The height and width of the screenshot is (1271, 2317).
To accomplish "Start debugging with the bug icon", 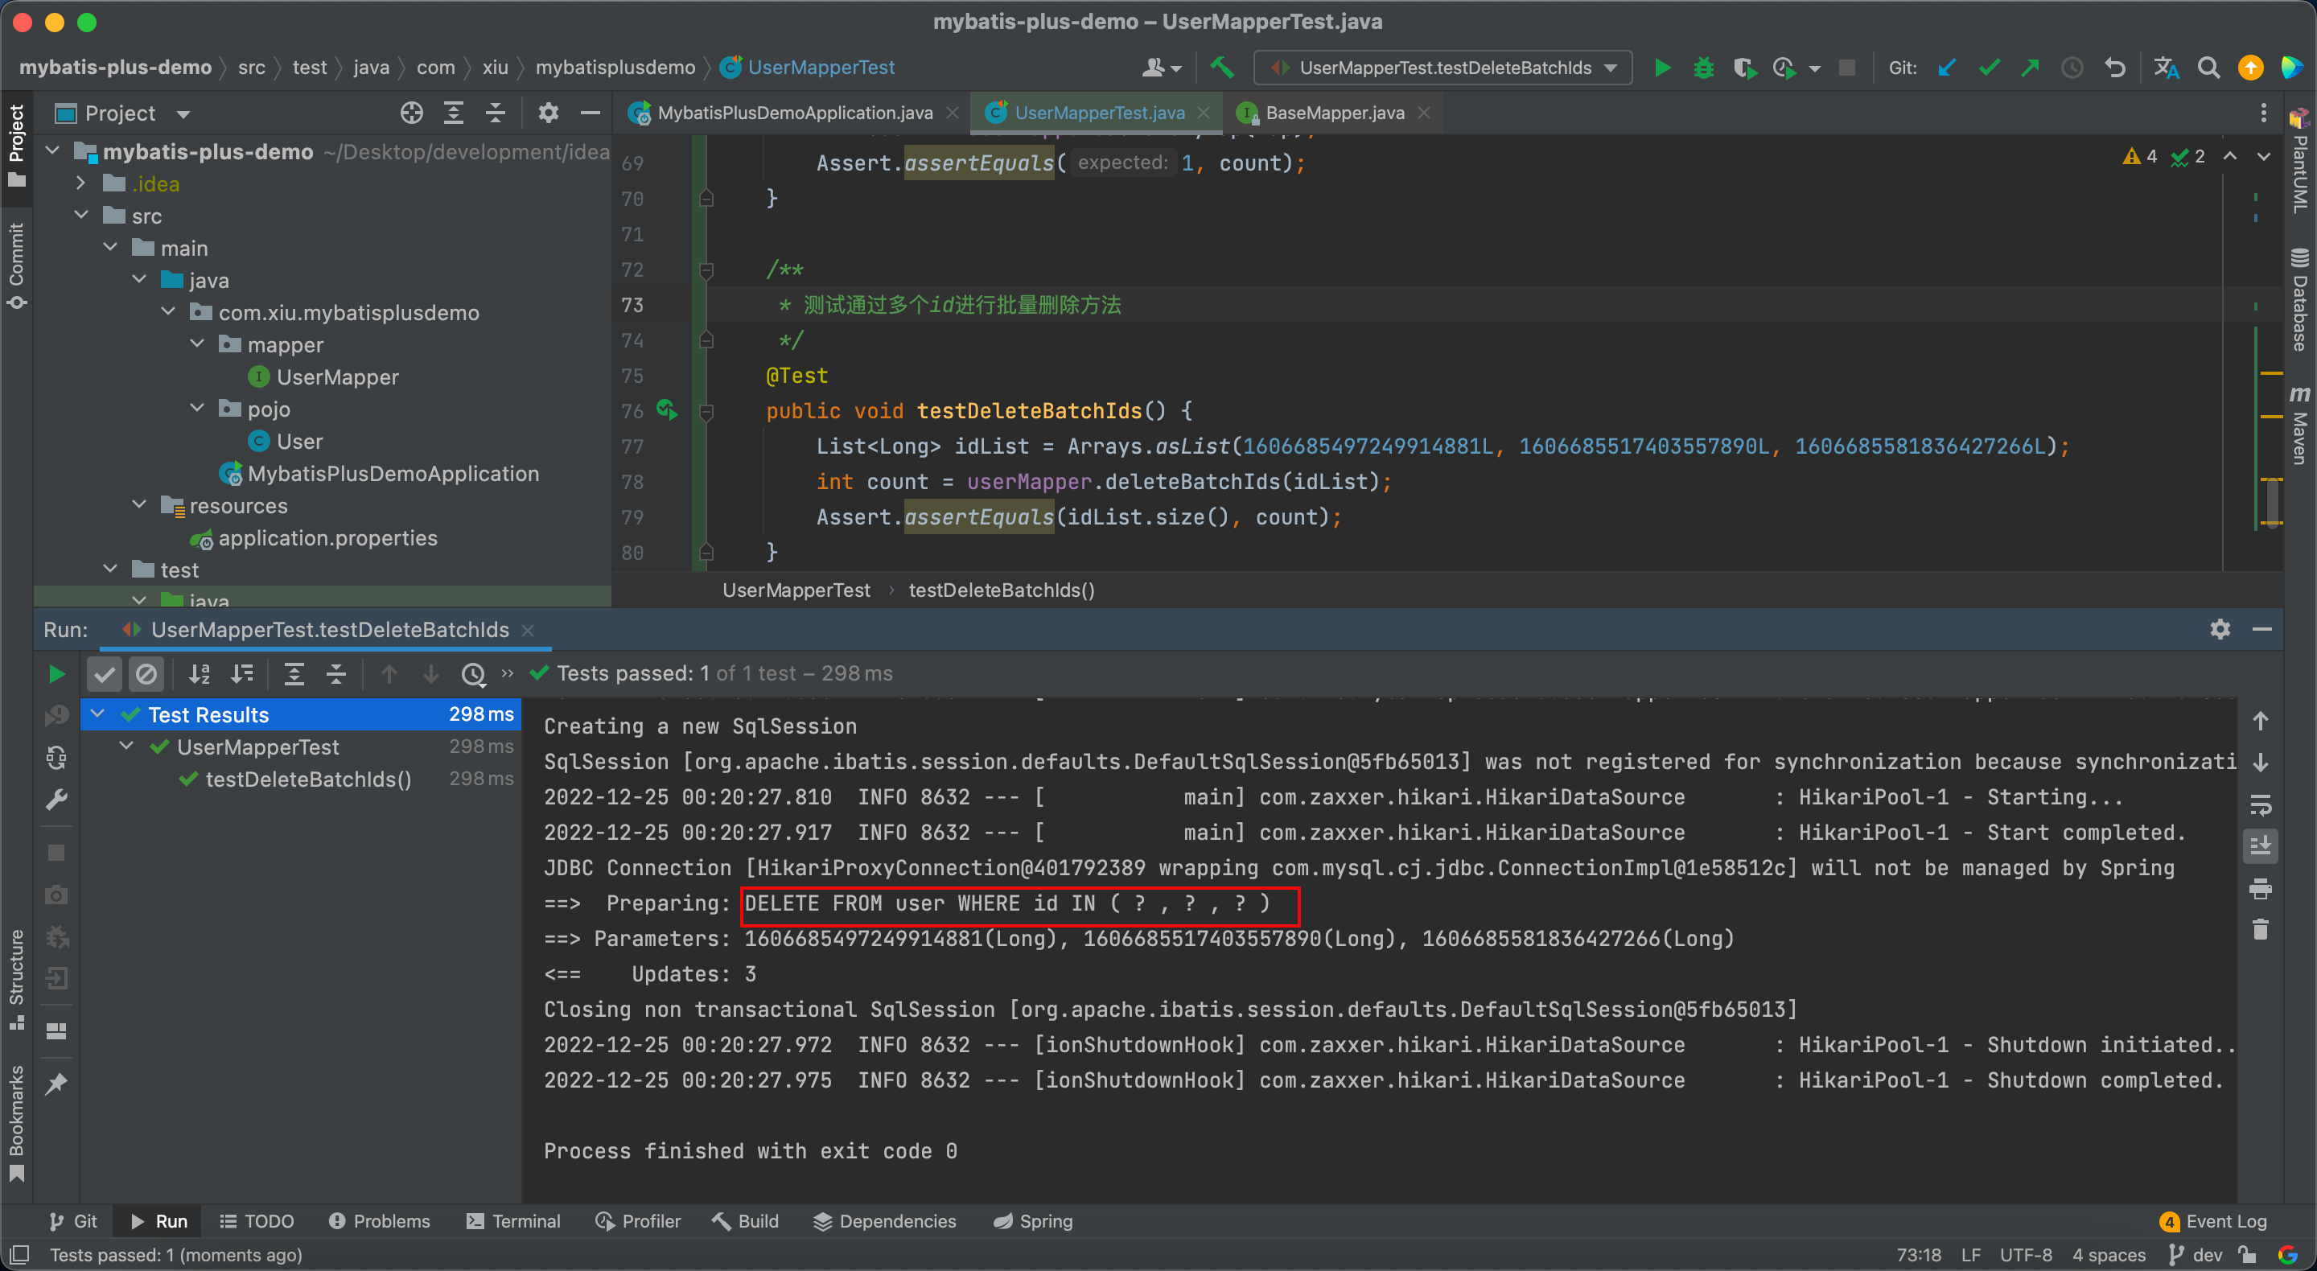I will point(1704,68).
